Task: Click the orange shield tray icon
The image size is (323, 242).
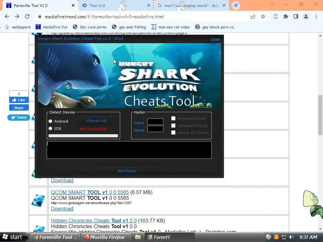Action: coord(276,237)
